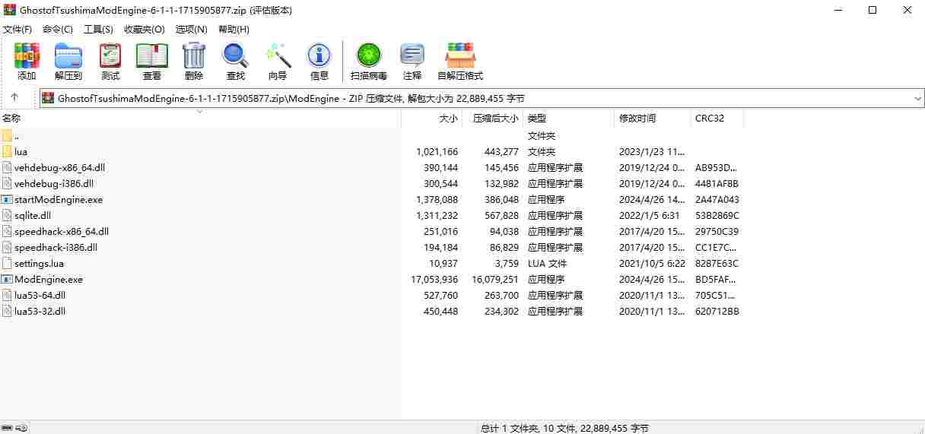Click the 查看 (View) book icon
This screenshot has height=434, width=925.
152,56
